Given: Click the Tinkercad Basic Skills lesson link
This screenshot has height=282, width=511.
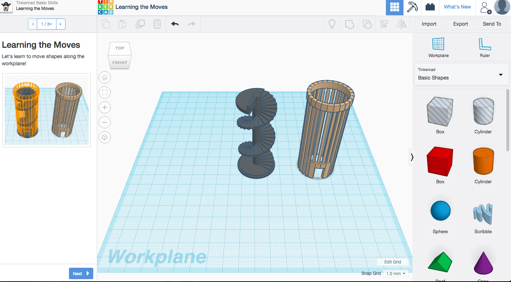Looking at the screenshot, I should pyautogui.click(x=37, y=2).
